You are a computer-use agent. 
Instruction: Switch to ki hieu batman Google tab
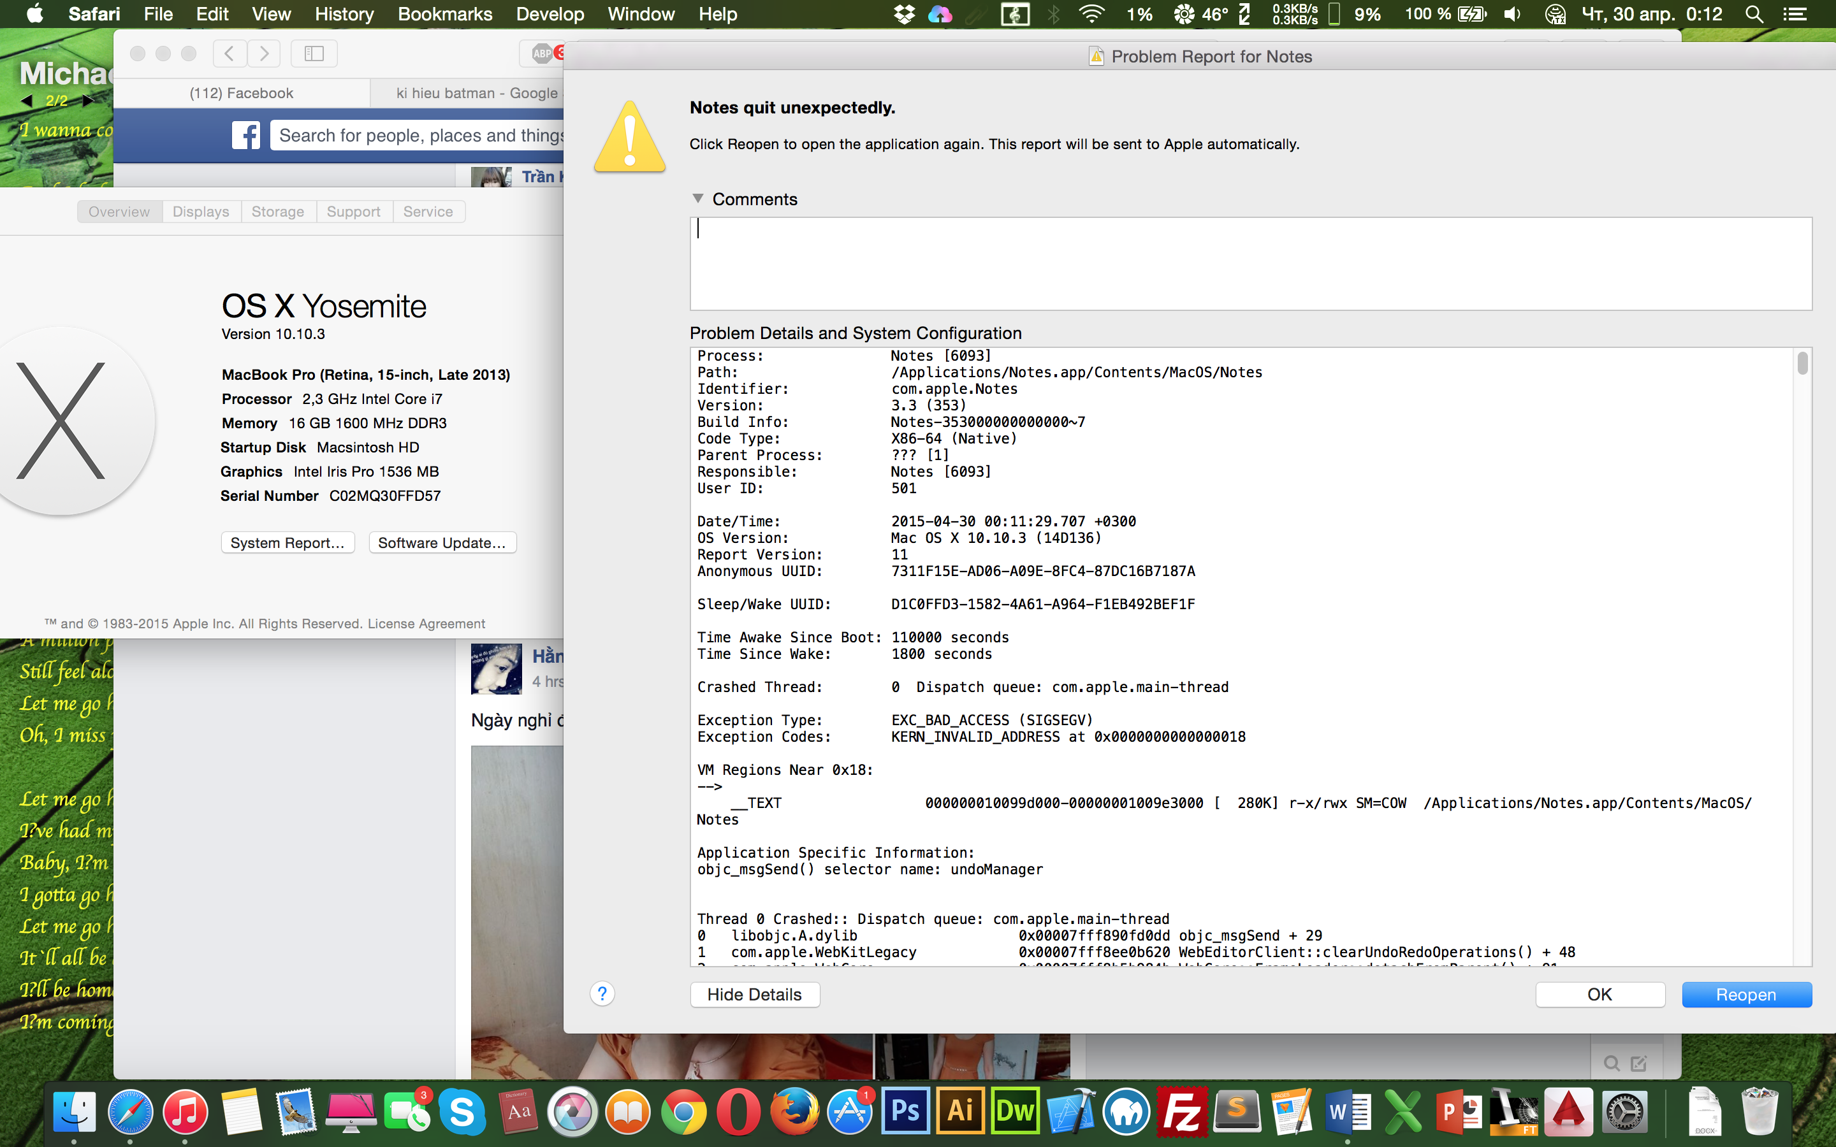pyautogui.click(x=467, y=93)
